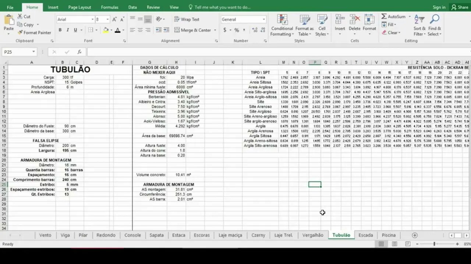Viewport: 471px width, 264px height.
Task: Open the File menu
Action: point(10,7)
